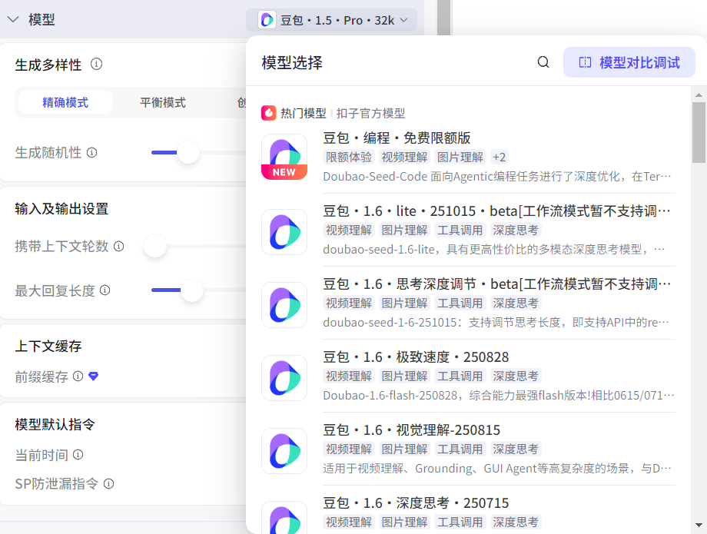Viewport: 707px width, 534px height.
Task: Click icon of 极致速度 model
Action: tap(284, 378)
